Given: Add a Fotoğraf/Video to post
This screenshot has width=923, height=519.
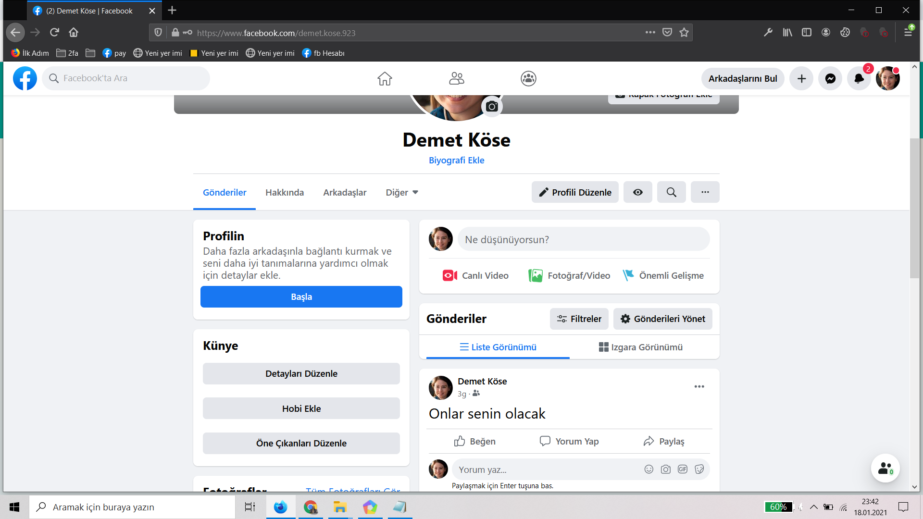Looking at the screenshot, I should coord(569,276).
